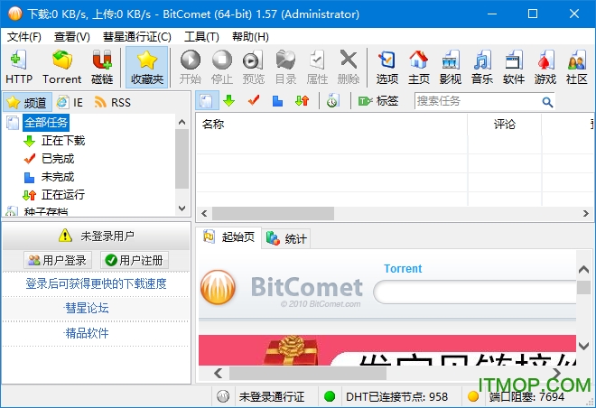Click the Games (游戏) toolbar icon

(545, 68)
